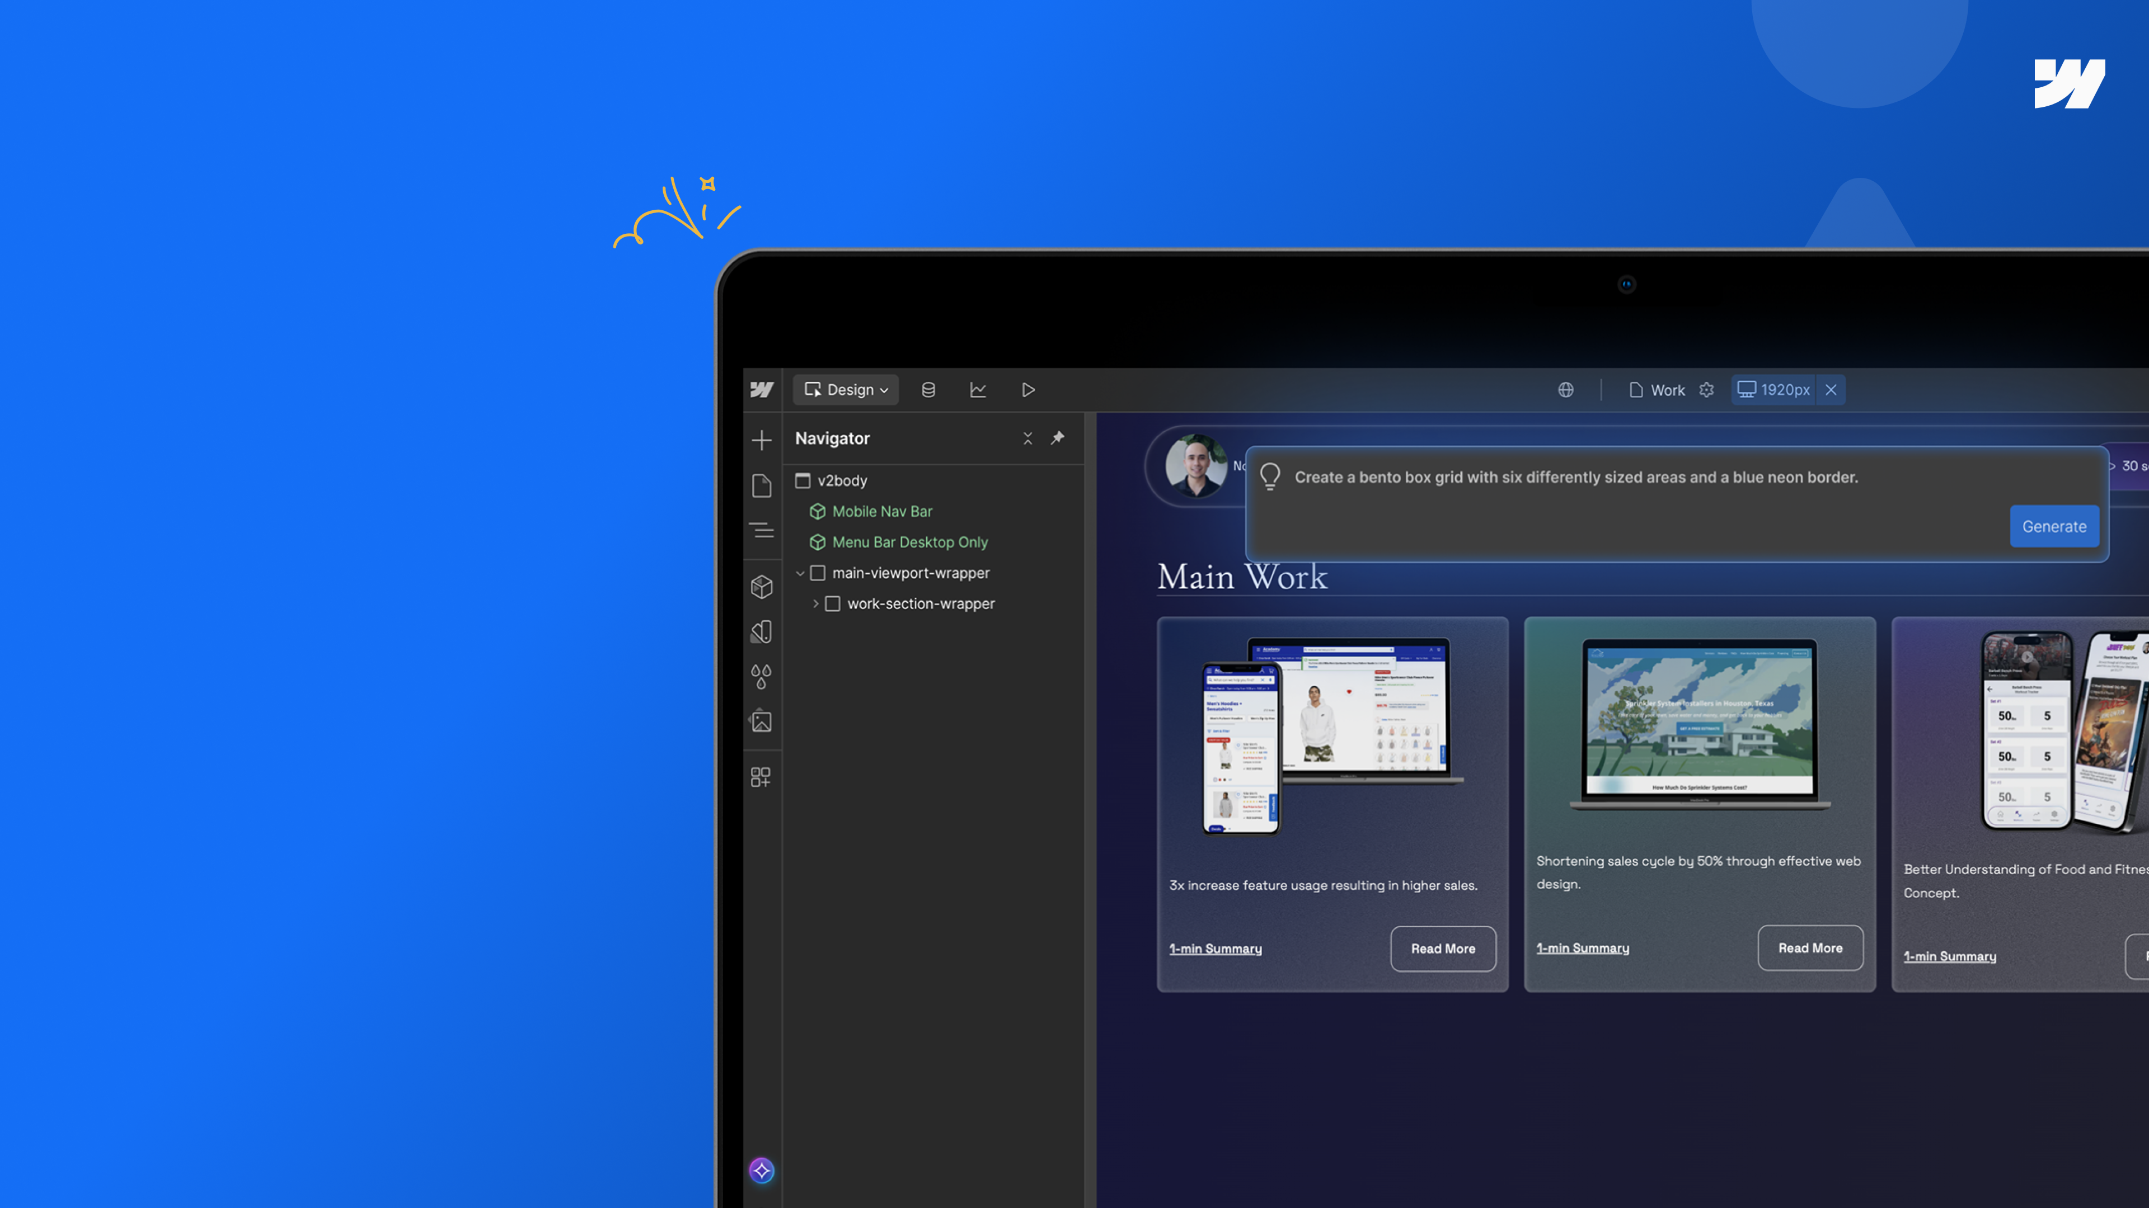Open the Apps grid-plus icon

[761, 777]
